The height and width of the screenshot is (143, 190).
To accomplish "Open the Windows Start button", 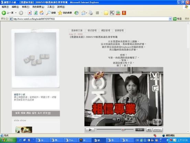I will (x=8, y=140).
